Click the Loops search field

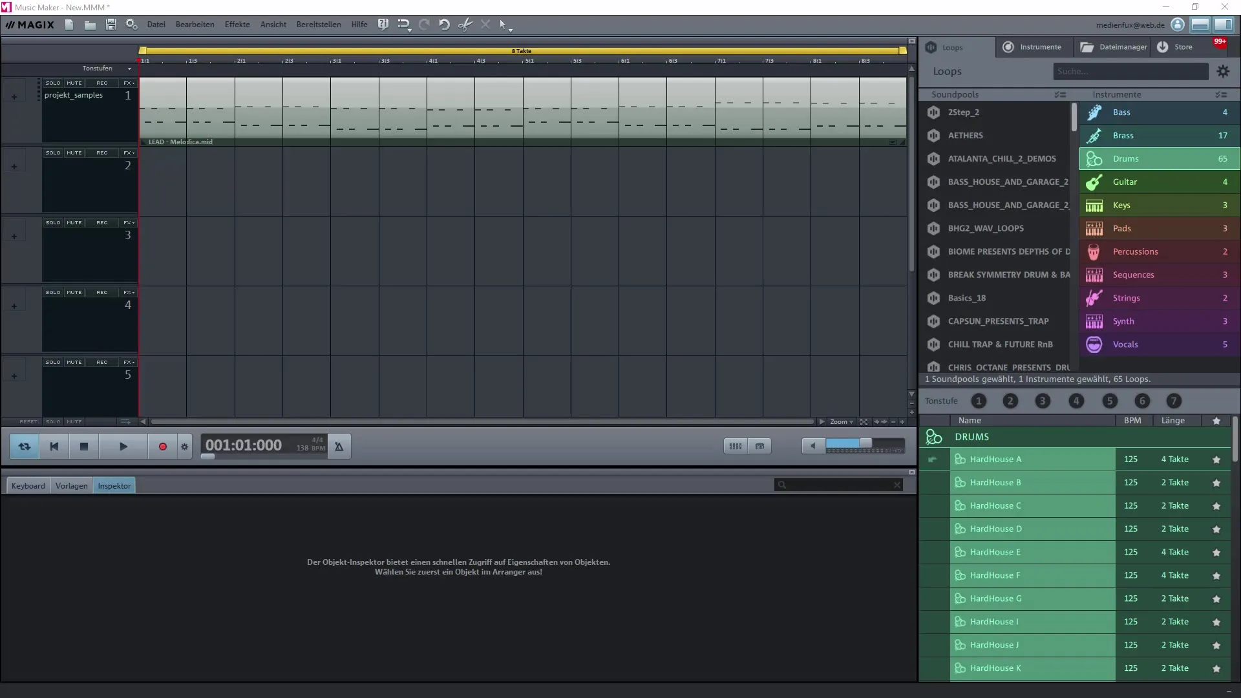pyautogui.click(x=1130, y=72)
